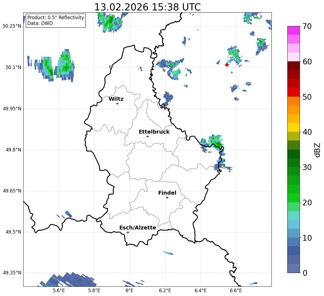This screenshot has width=324, height=296.
Task: Click the 70 colorbar tick label
Action: (x=307, y=26)
